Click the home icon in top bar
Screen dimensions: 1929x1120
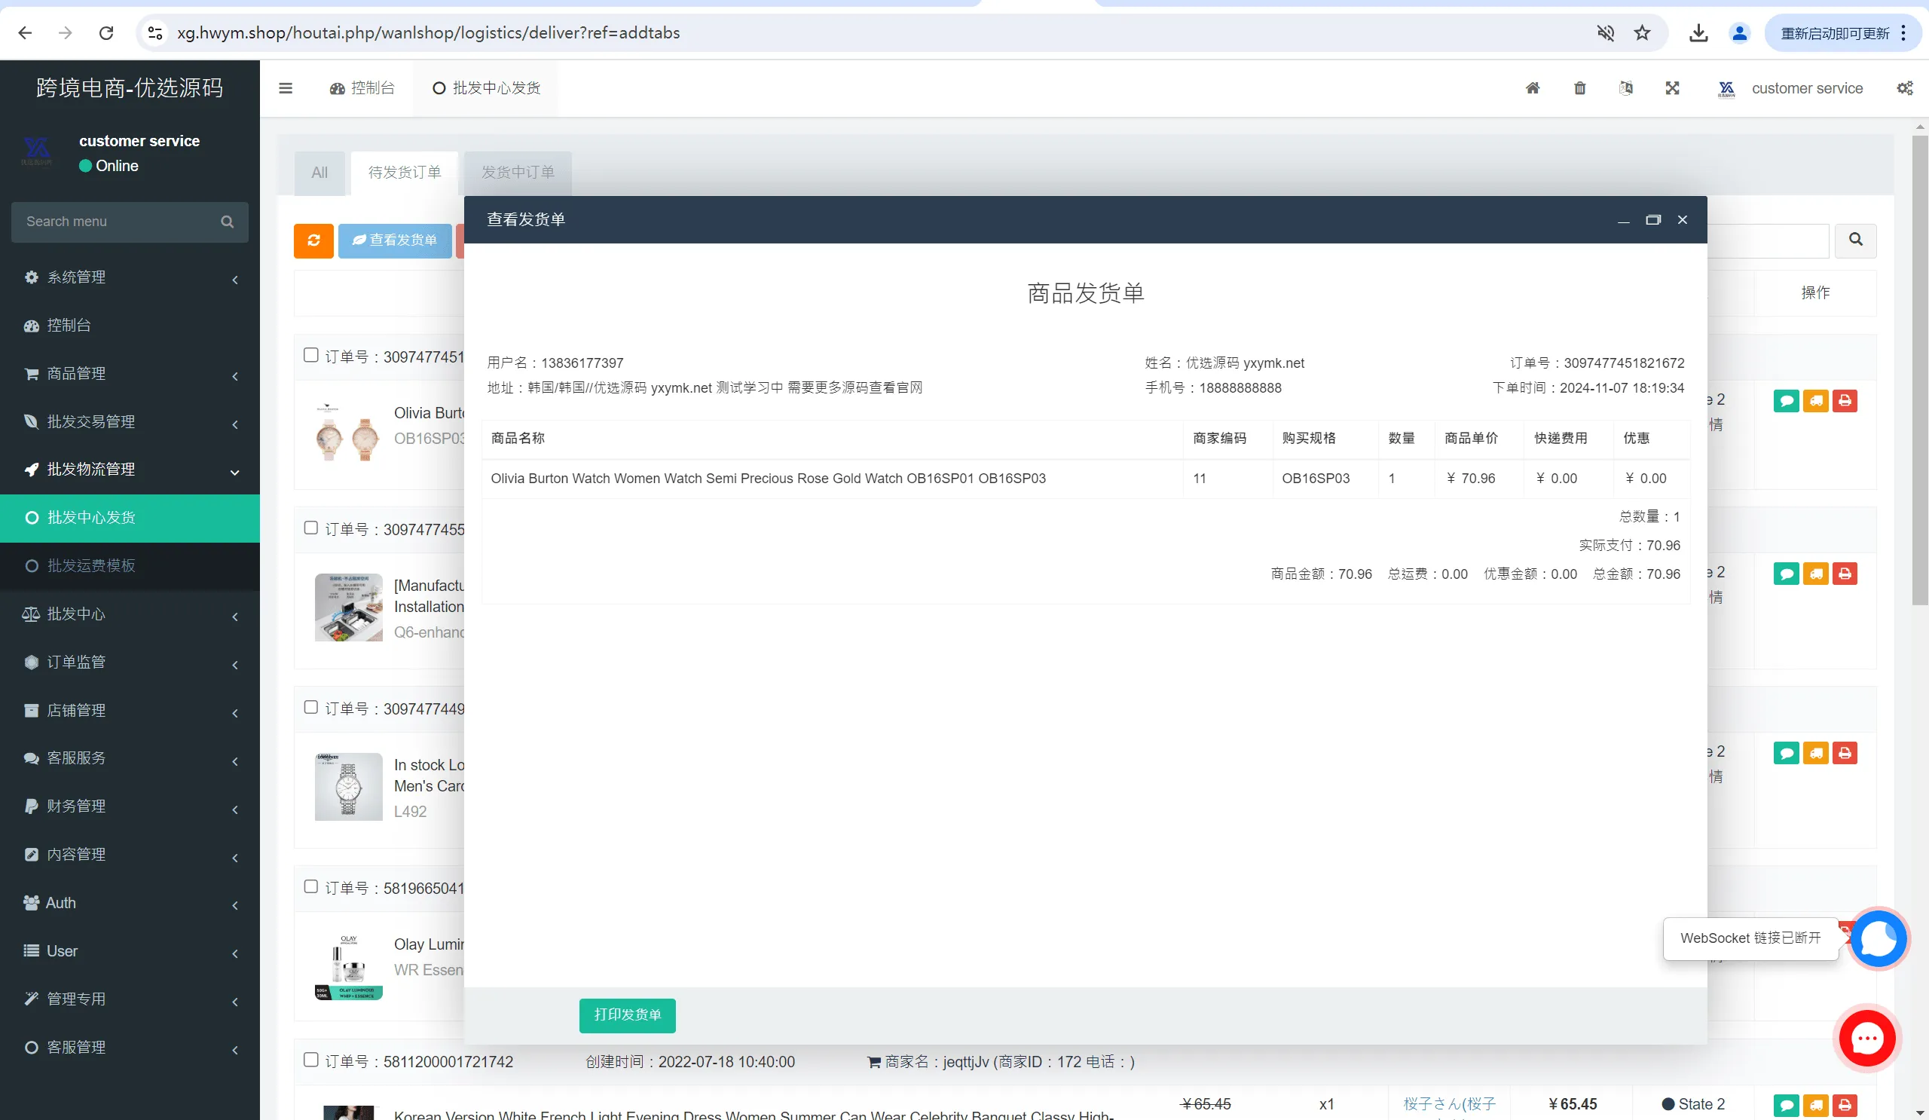point(1533,88)
